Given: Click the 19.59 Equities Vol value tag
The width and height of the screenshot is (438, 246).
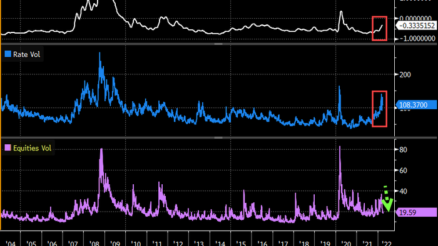Looking at the screenshot, I should pyautogui.click(x=416, y=212).
